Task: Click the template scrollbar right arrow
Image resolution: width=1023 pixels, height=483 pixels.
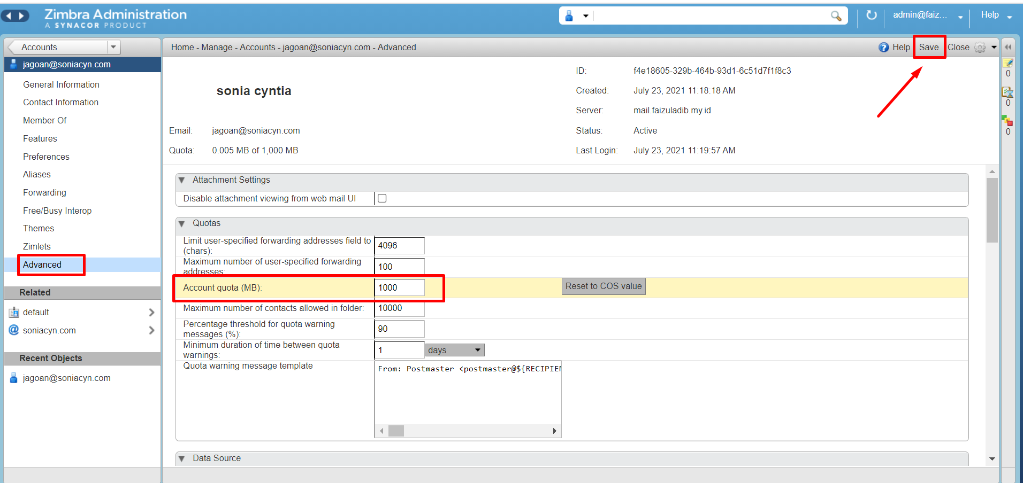Action: tap(554, 431)
